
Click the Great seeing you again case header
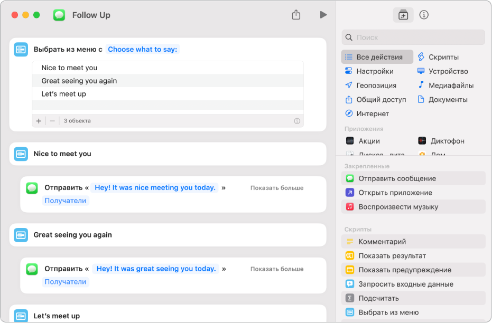(168, 235)
